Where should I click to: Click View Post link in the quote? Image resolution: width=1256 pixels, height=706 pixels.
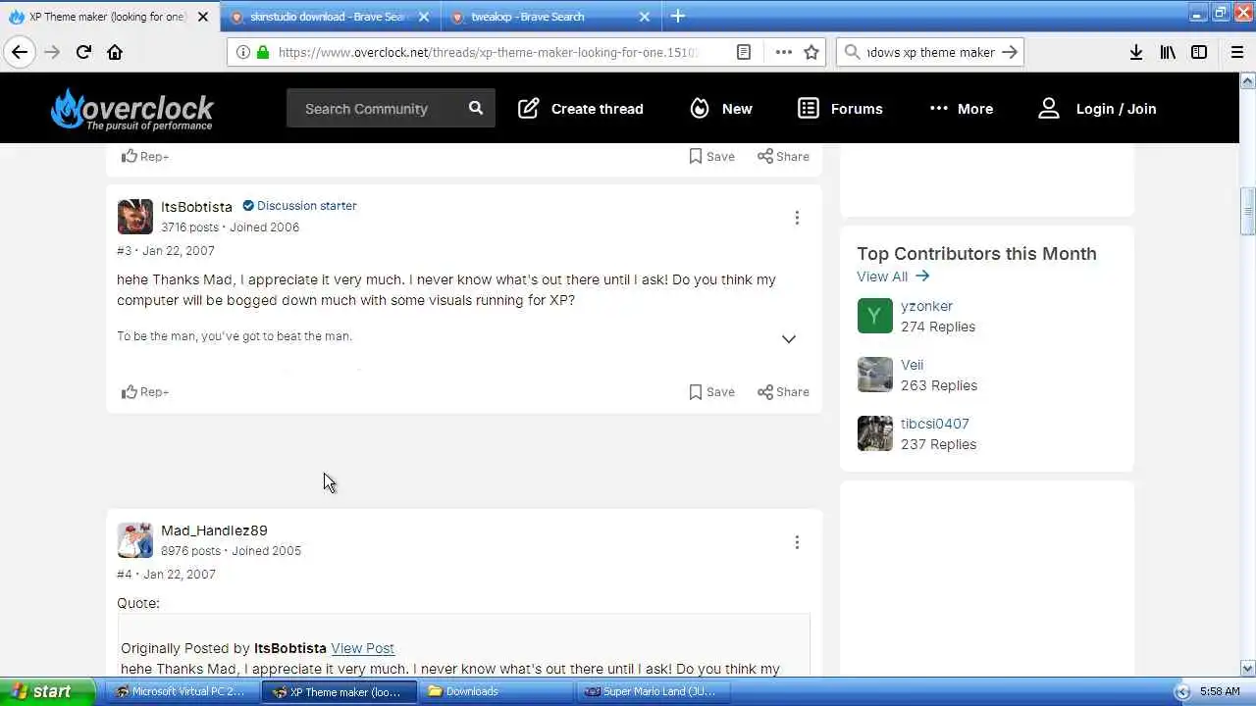(362, 648)
